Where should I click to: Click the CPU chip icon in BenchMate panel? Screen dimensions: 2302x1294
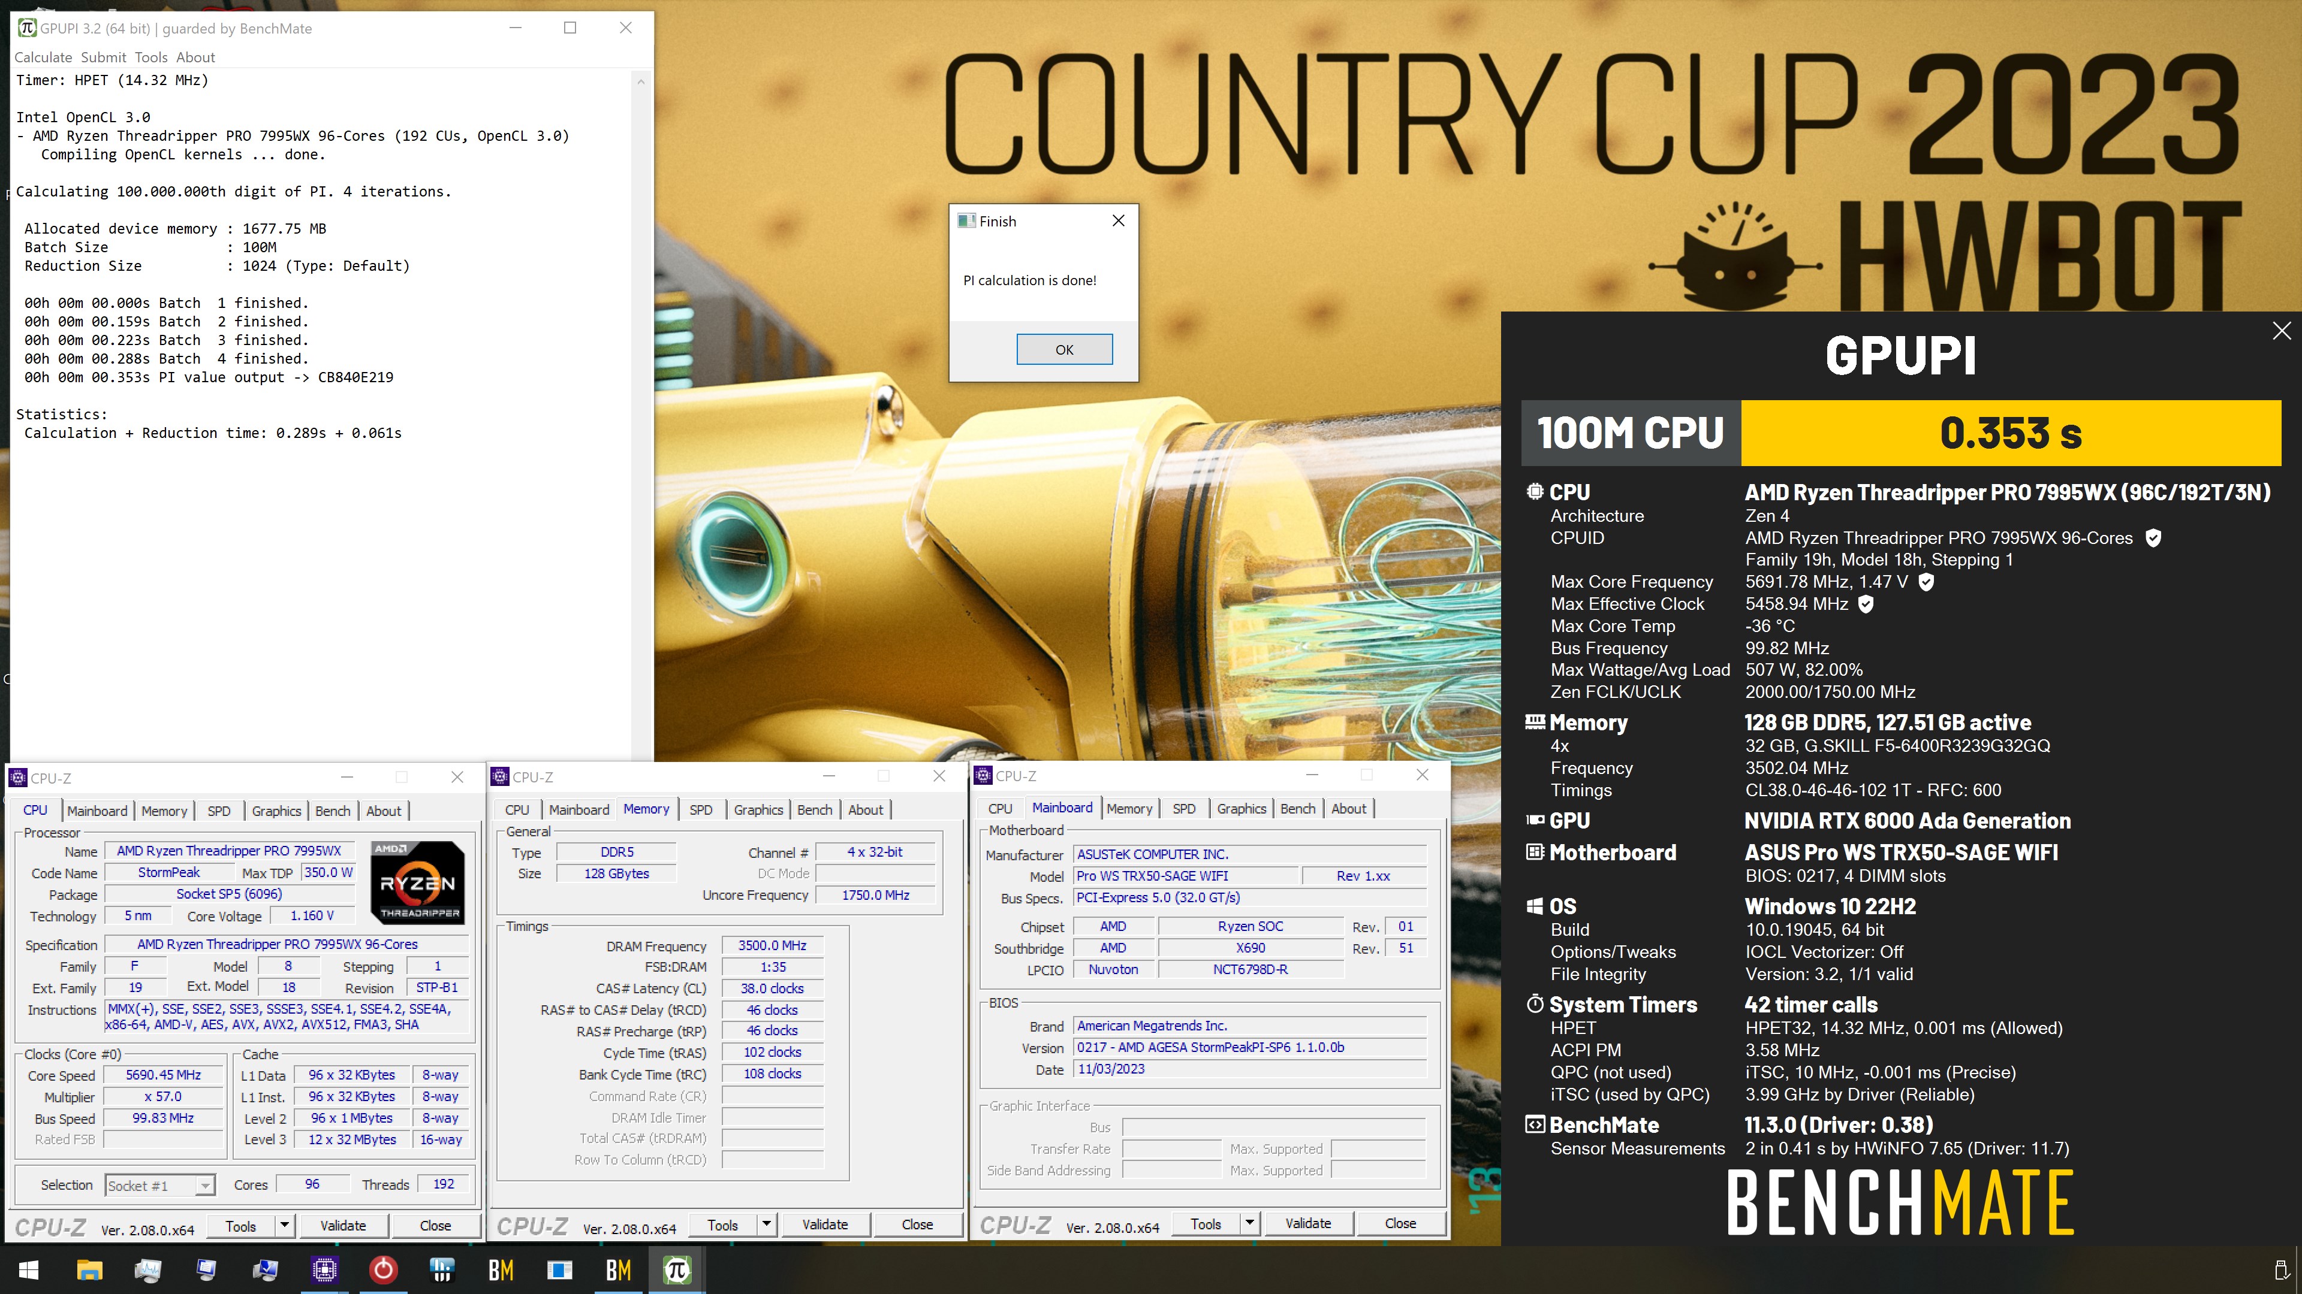1535,491
